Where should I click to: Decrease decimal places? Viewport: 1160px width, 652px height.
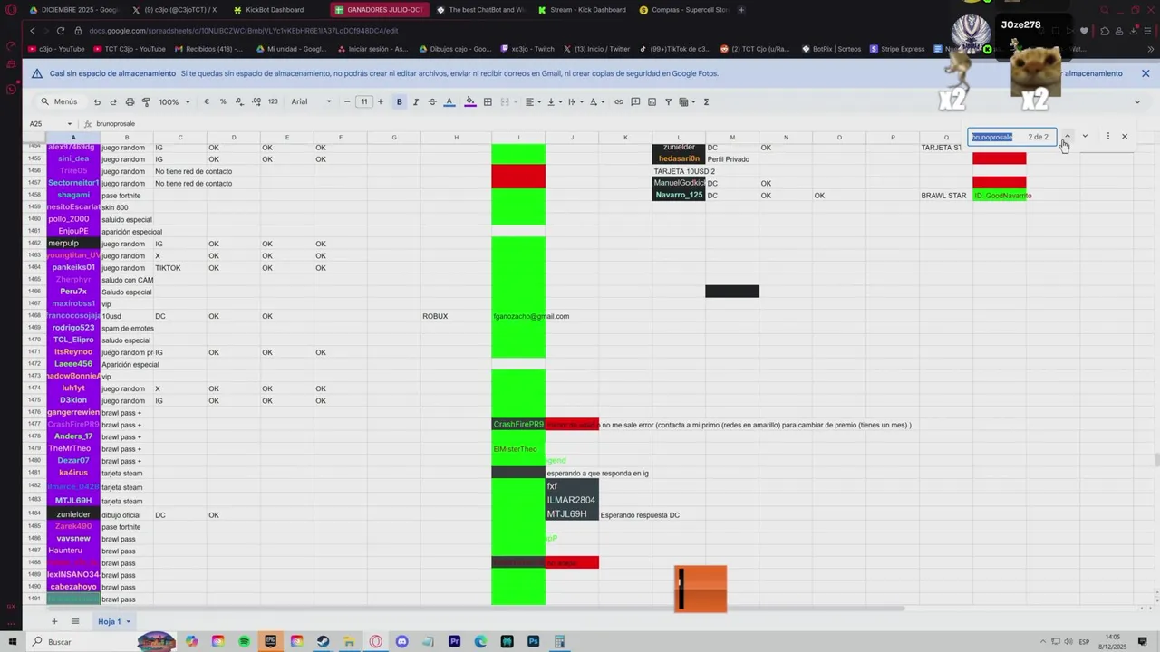point(240,102)
